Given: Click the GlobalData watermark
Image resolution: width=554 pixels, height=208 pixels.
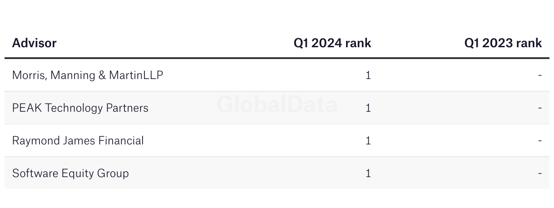Looking at the screenshot, I should (277, 104).
